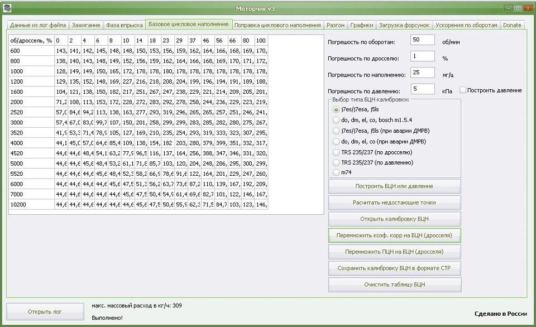
Task: Enable the Построить давление checkbox
Action: 463,90
